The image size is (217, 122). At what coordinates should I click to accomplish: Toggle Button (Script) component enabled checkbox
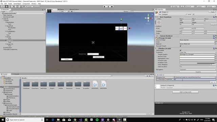click(x=159, y=48)
